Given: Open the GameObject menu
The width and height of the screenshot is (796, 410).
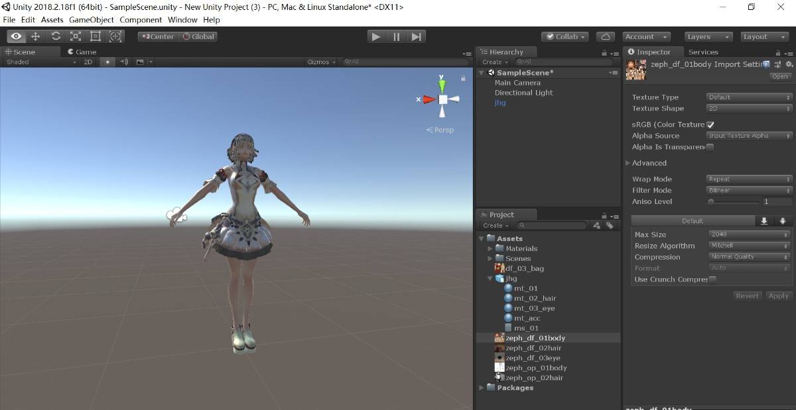Looking at the screenshot, I should [x=92, y=20].
